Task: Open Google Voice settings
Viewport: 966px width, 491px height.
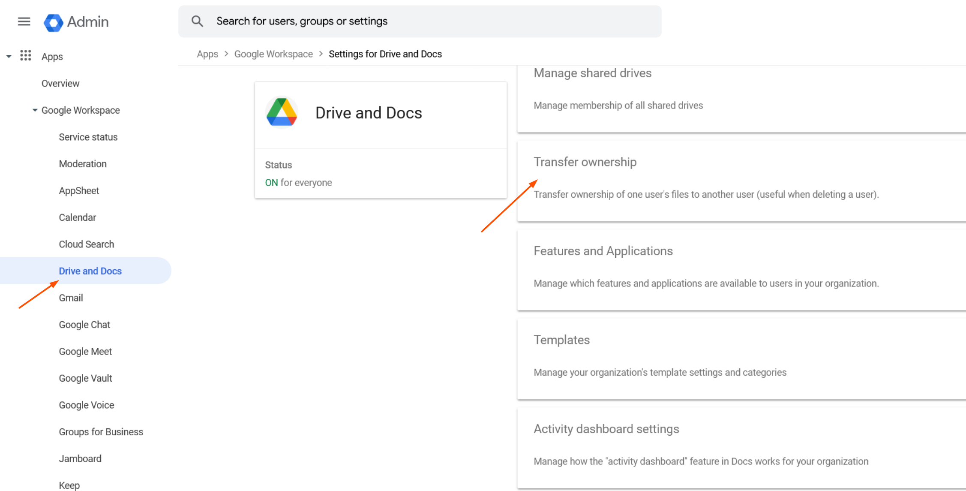Action: [87, 405]
